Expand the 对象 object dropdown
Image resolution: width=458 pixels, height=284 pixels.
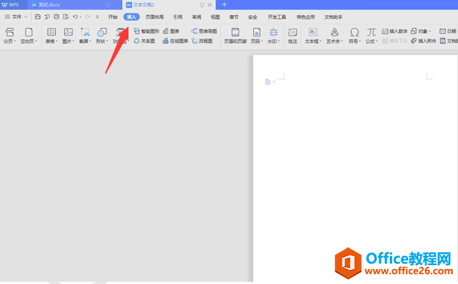click(430, 31)
